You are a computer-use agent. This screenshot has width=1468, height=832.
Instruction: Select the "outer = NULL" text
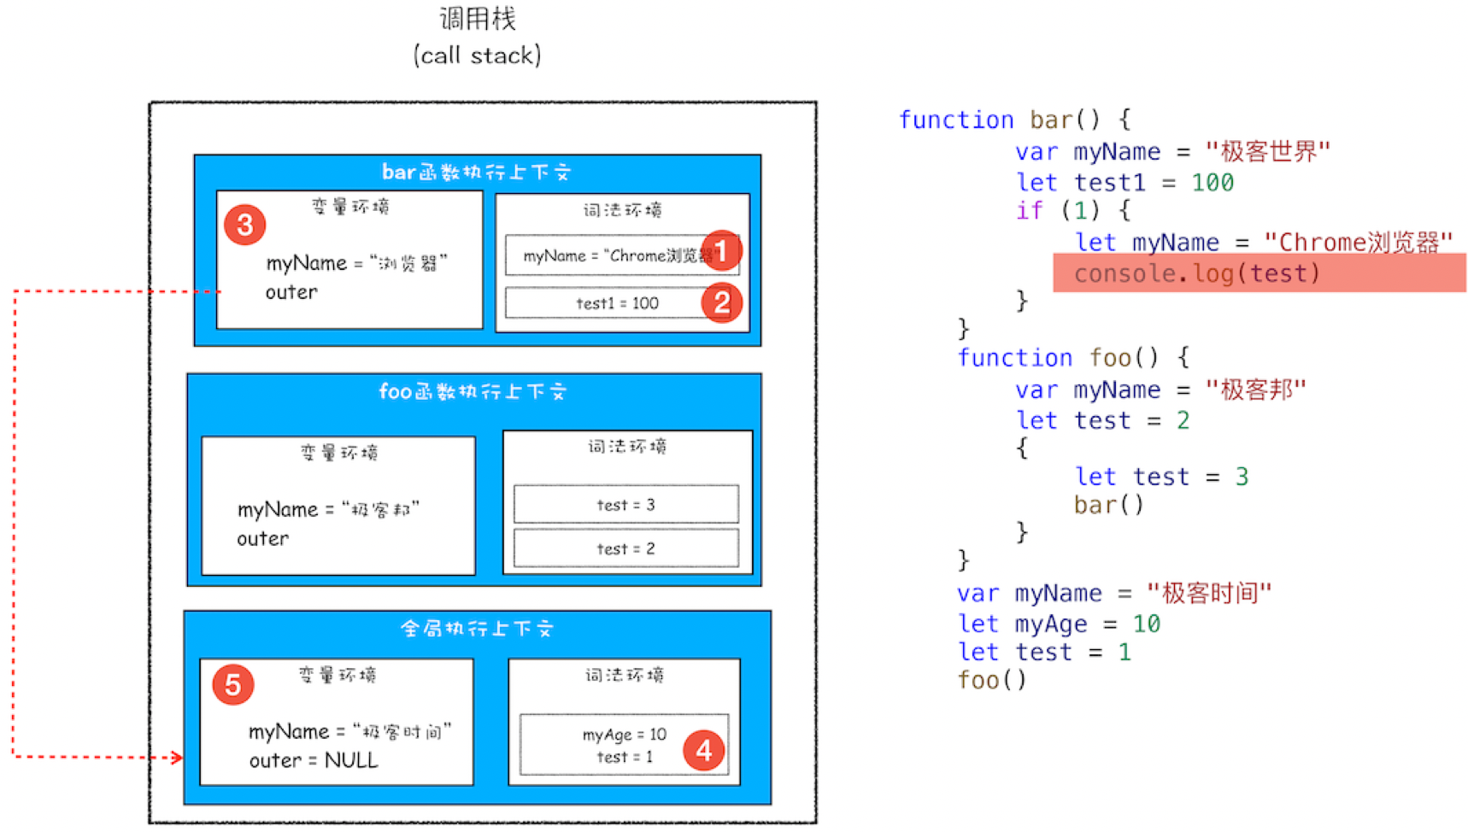tap(314, 760)
